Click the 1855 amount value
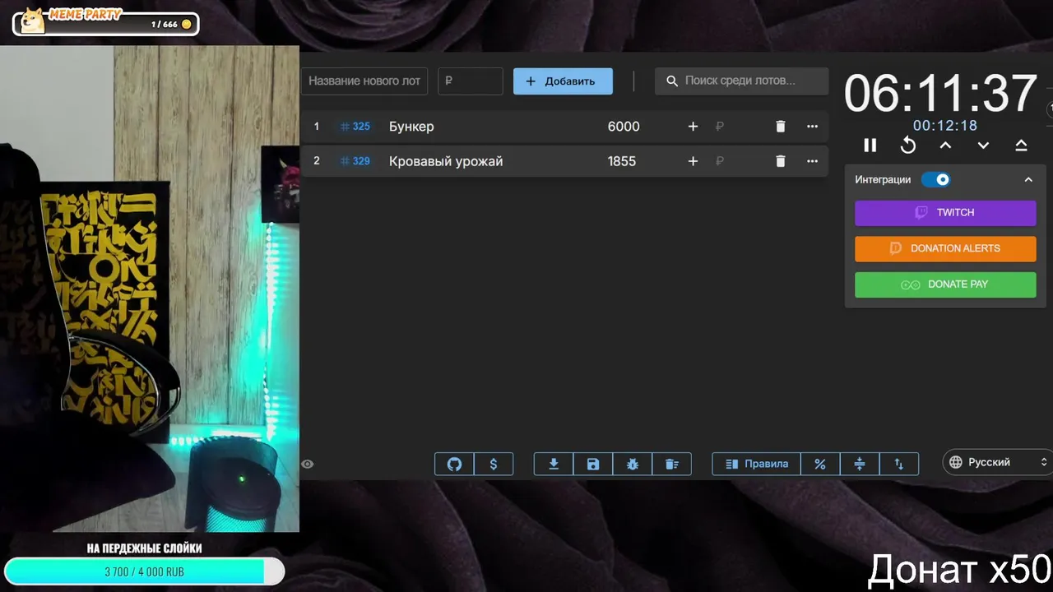Viewport: 1053px width, 592px height. point(622,161)
